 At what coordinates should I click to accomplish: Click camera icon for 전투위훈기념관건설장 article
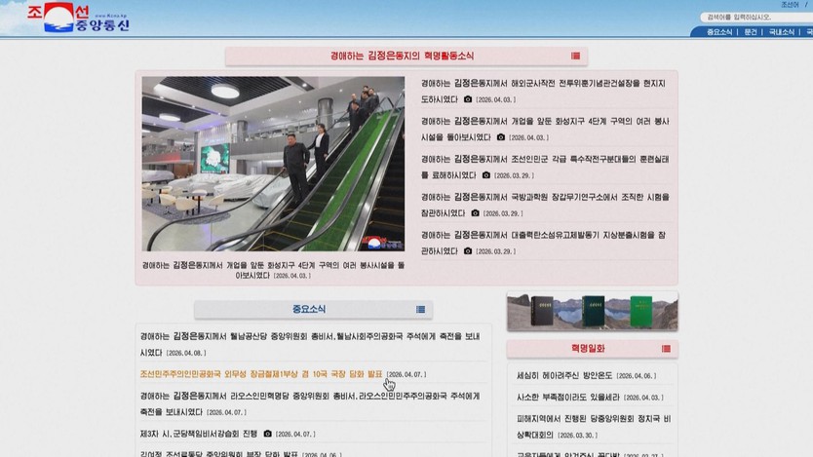(468, 99)
